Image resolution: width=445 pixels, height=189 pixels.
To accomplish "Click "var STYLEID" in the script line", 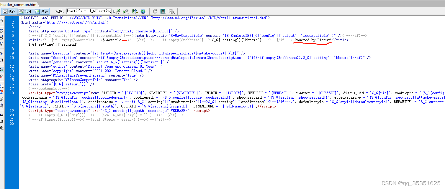I will [x=104, y=93].
